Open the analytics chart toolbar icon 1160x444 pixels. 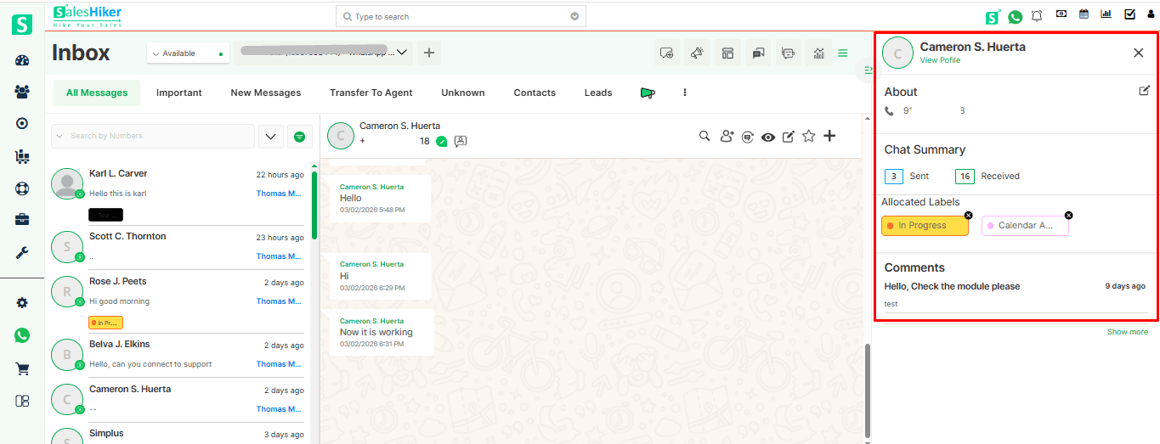(818, 53)
